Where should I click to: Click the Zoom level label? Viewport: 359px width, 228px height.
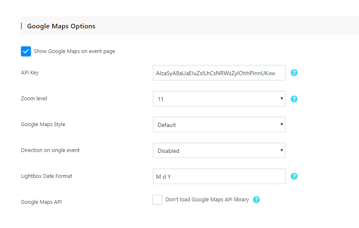(34, 99)
